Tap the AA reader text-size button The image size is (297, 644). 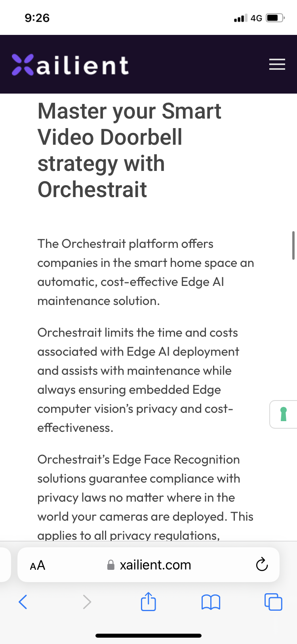click(38, 565)
